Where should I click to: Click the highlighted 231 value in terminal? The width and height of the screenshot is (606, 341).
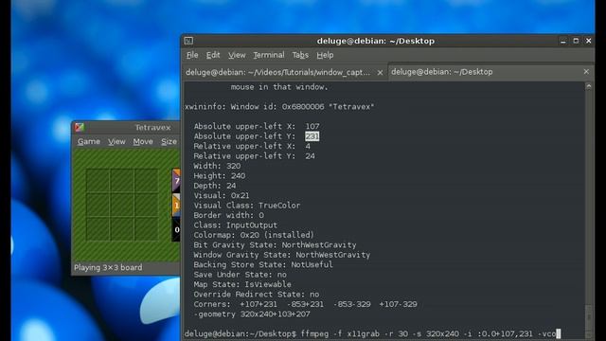click(312, 136)
